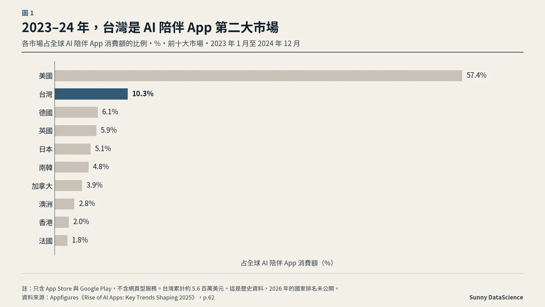Click the 美國 axis label
The image size is (545, 307).
tap(46, 76)
